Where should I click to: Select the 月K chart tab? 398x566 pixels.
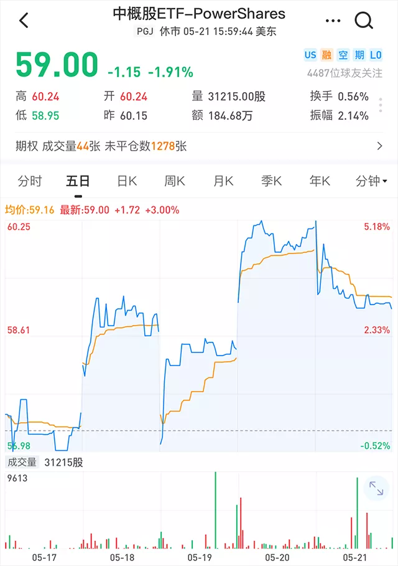point(223,181)
